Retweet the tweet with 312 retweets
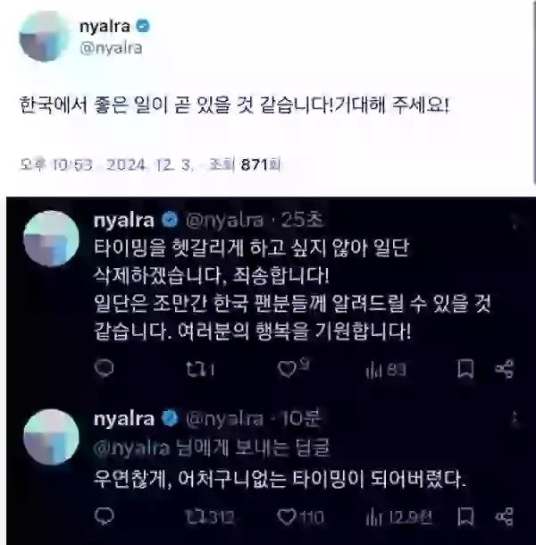Viewport: 536px width, 545px height. click(209, 517)
